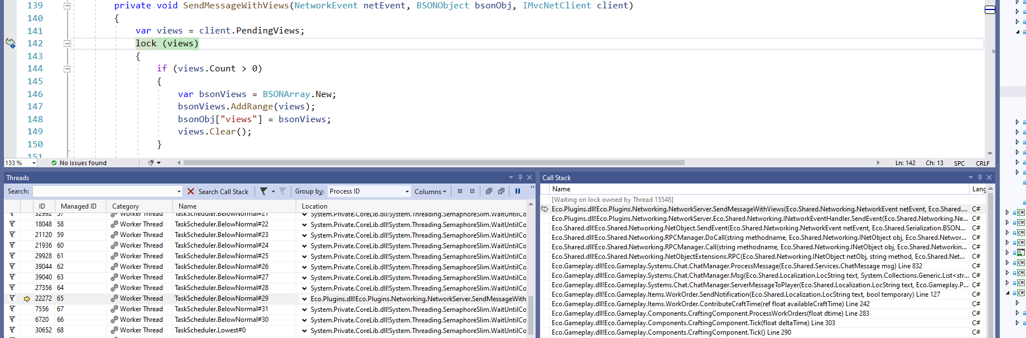Click the Call Stack vertical scrollbar
This screenshot has width=1026, height=338.
(x=990, y=262)
